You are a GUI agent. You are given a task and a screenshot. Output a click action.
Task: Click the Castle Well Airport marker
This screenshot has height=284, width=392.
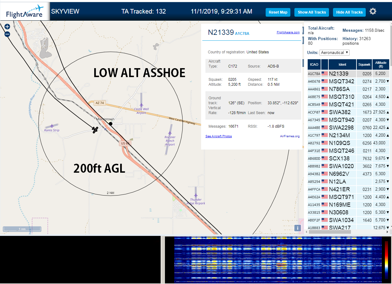click(141, 105)
